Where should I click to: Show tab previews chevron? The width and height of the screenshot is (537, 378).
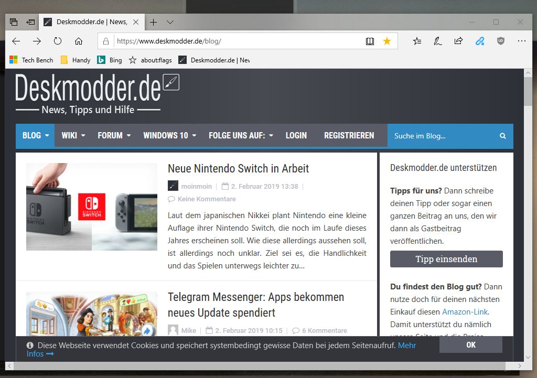point(170,22)
